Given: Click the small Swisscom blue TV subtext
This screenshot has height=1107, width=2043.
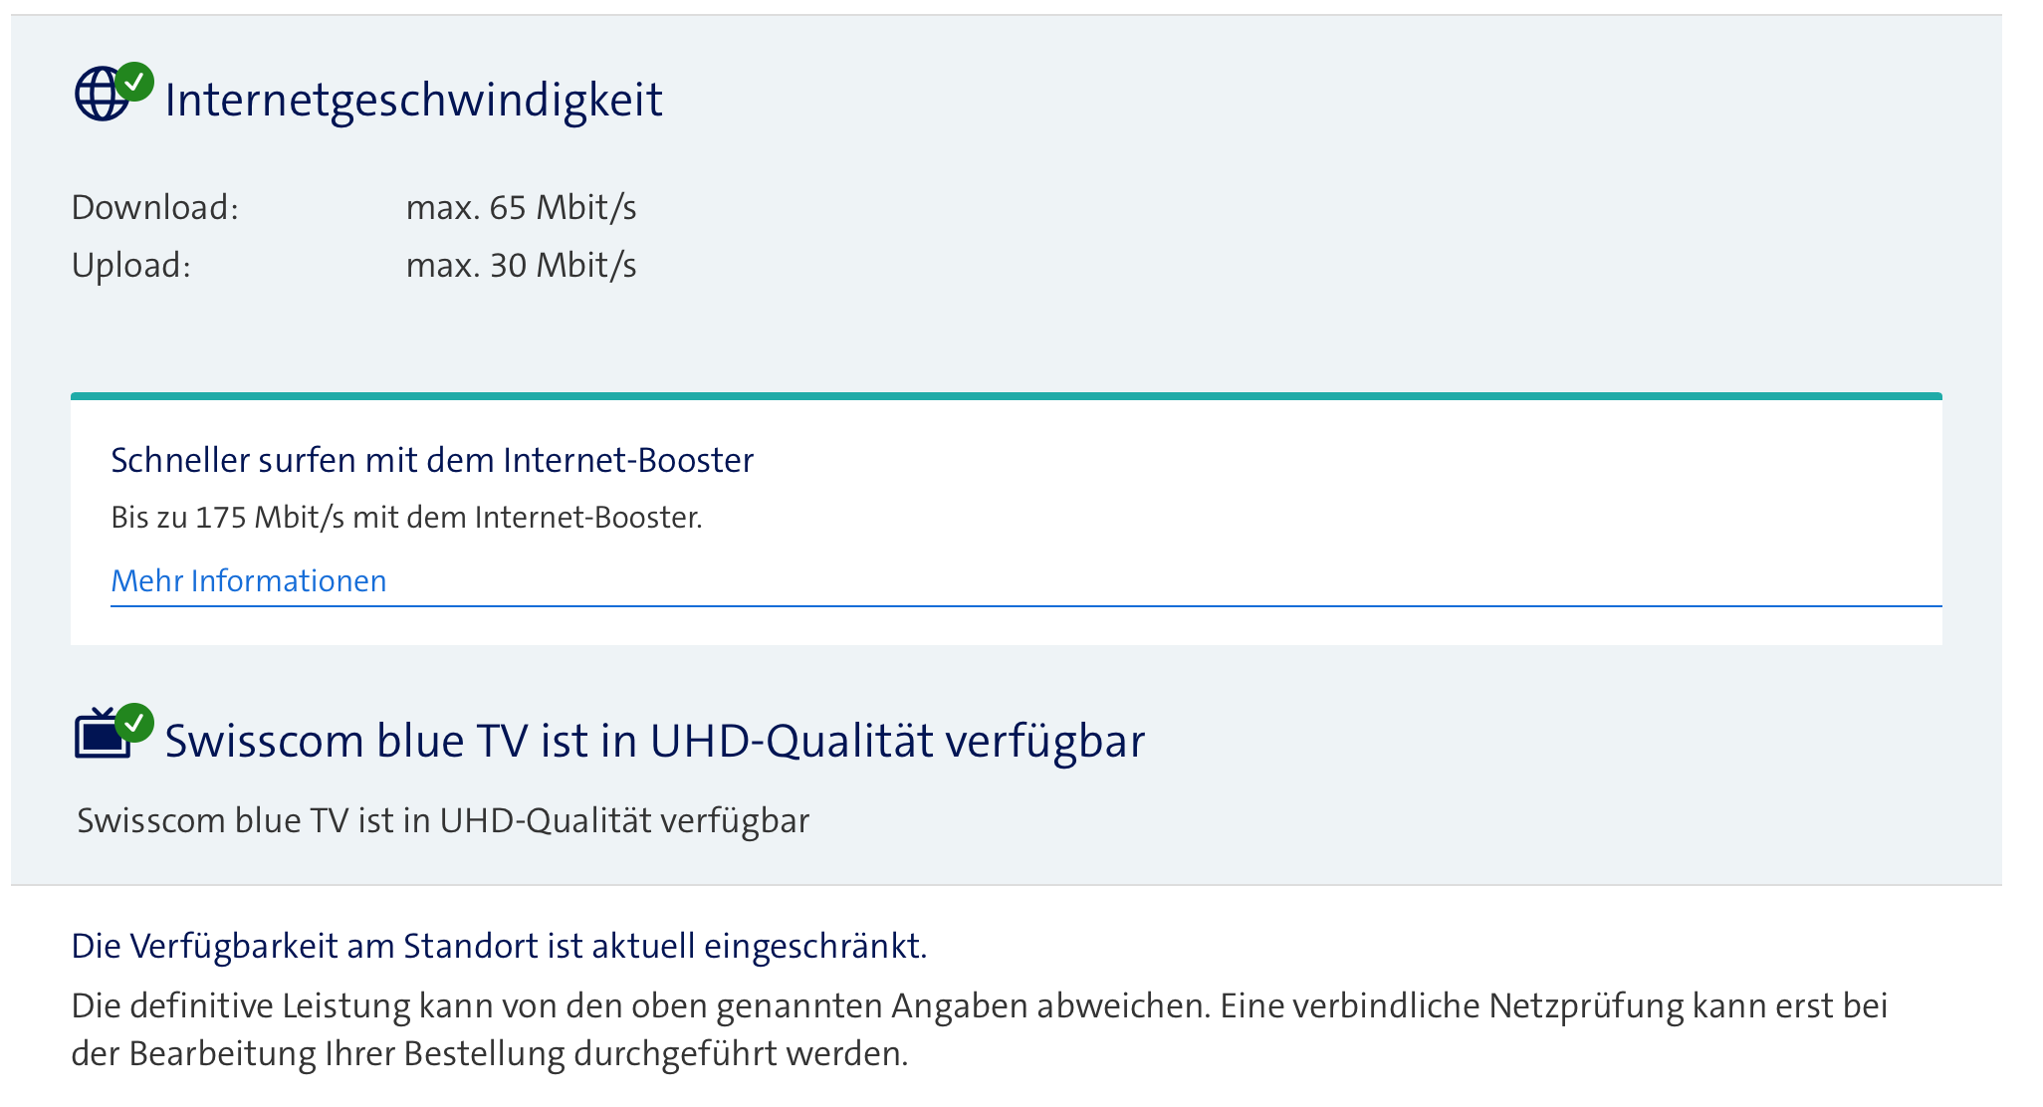Looking at the screenshot, I should point(443,820).
